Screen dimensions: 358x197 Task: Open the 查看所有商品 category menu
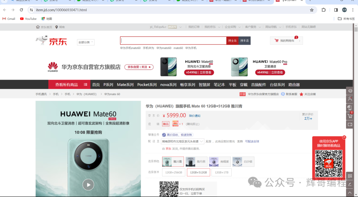coord(69,85)
